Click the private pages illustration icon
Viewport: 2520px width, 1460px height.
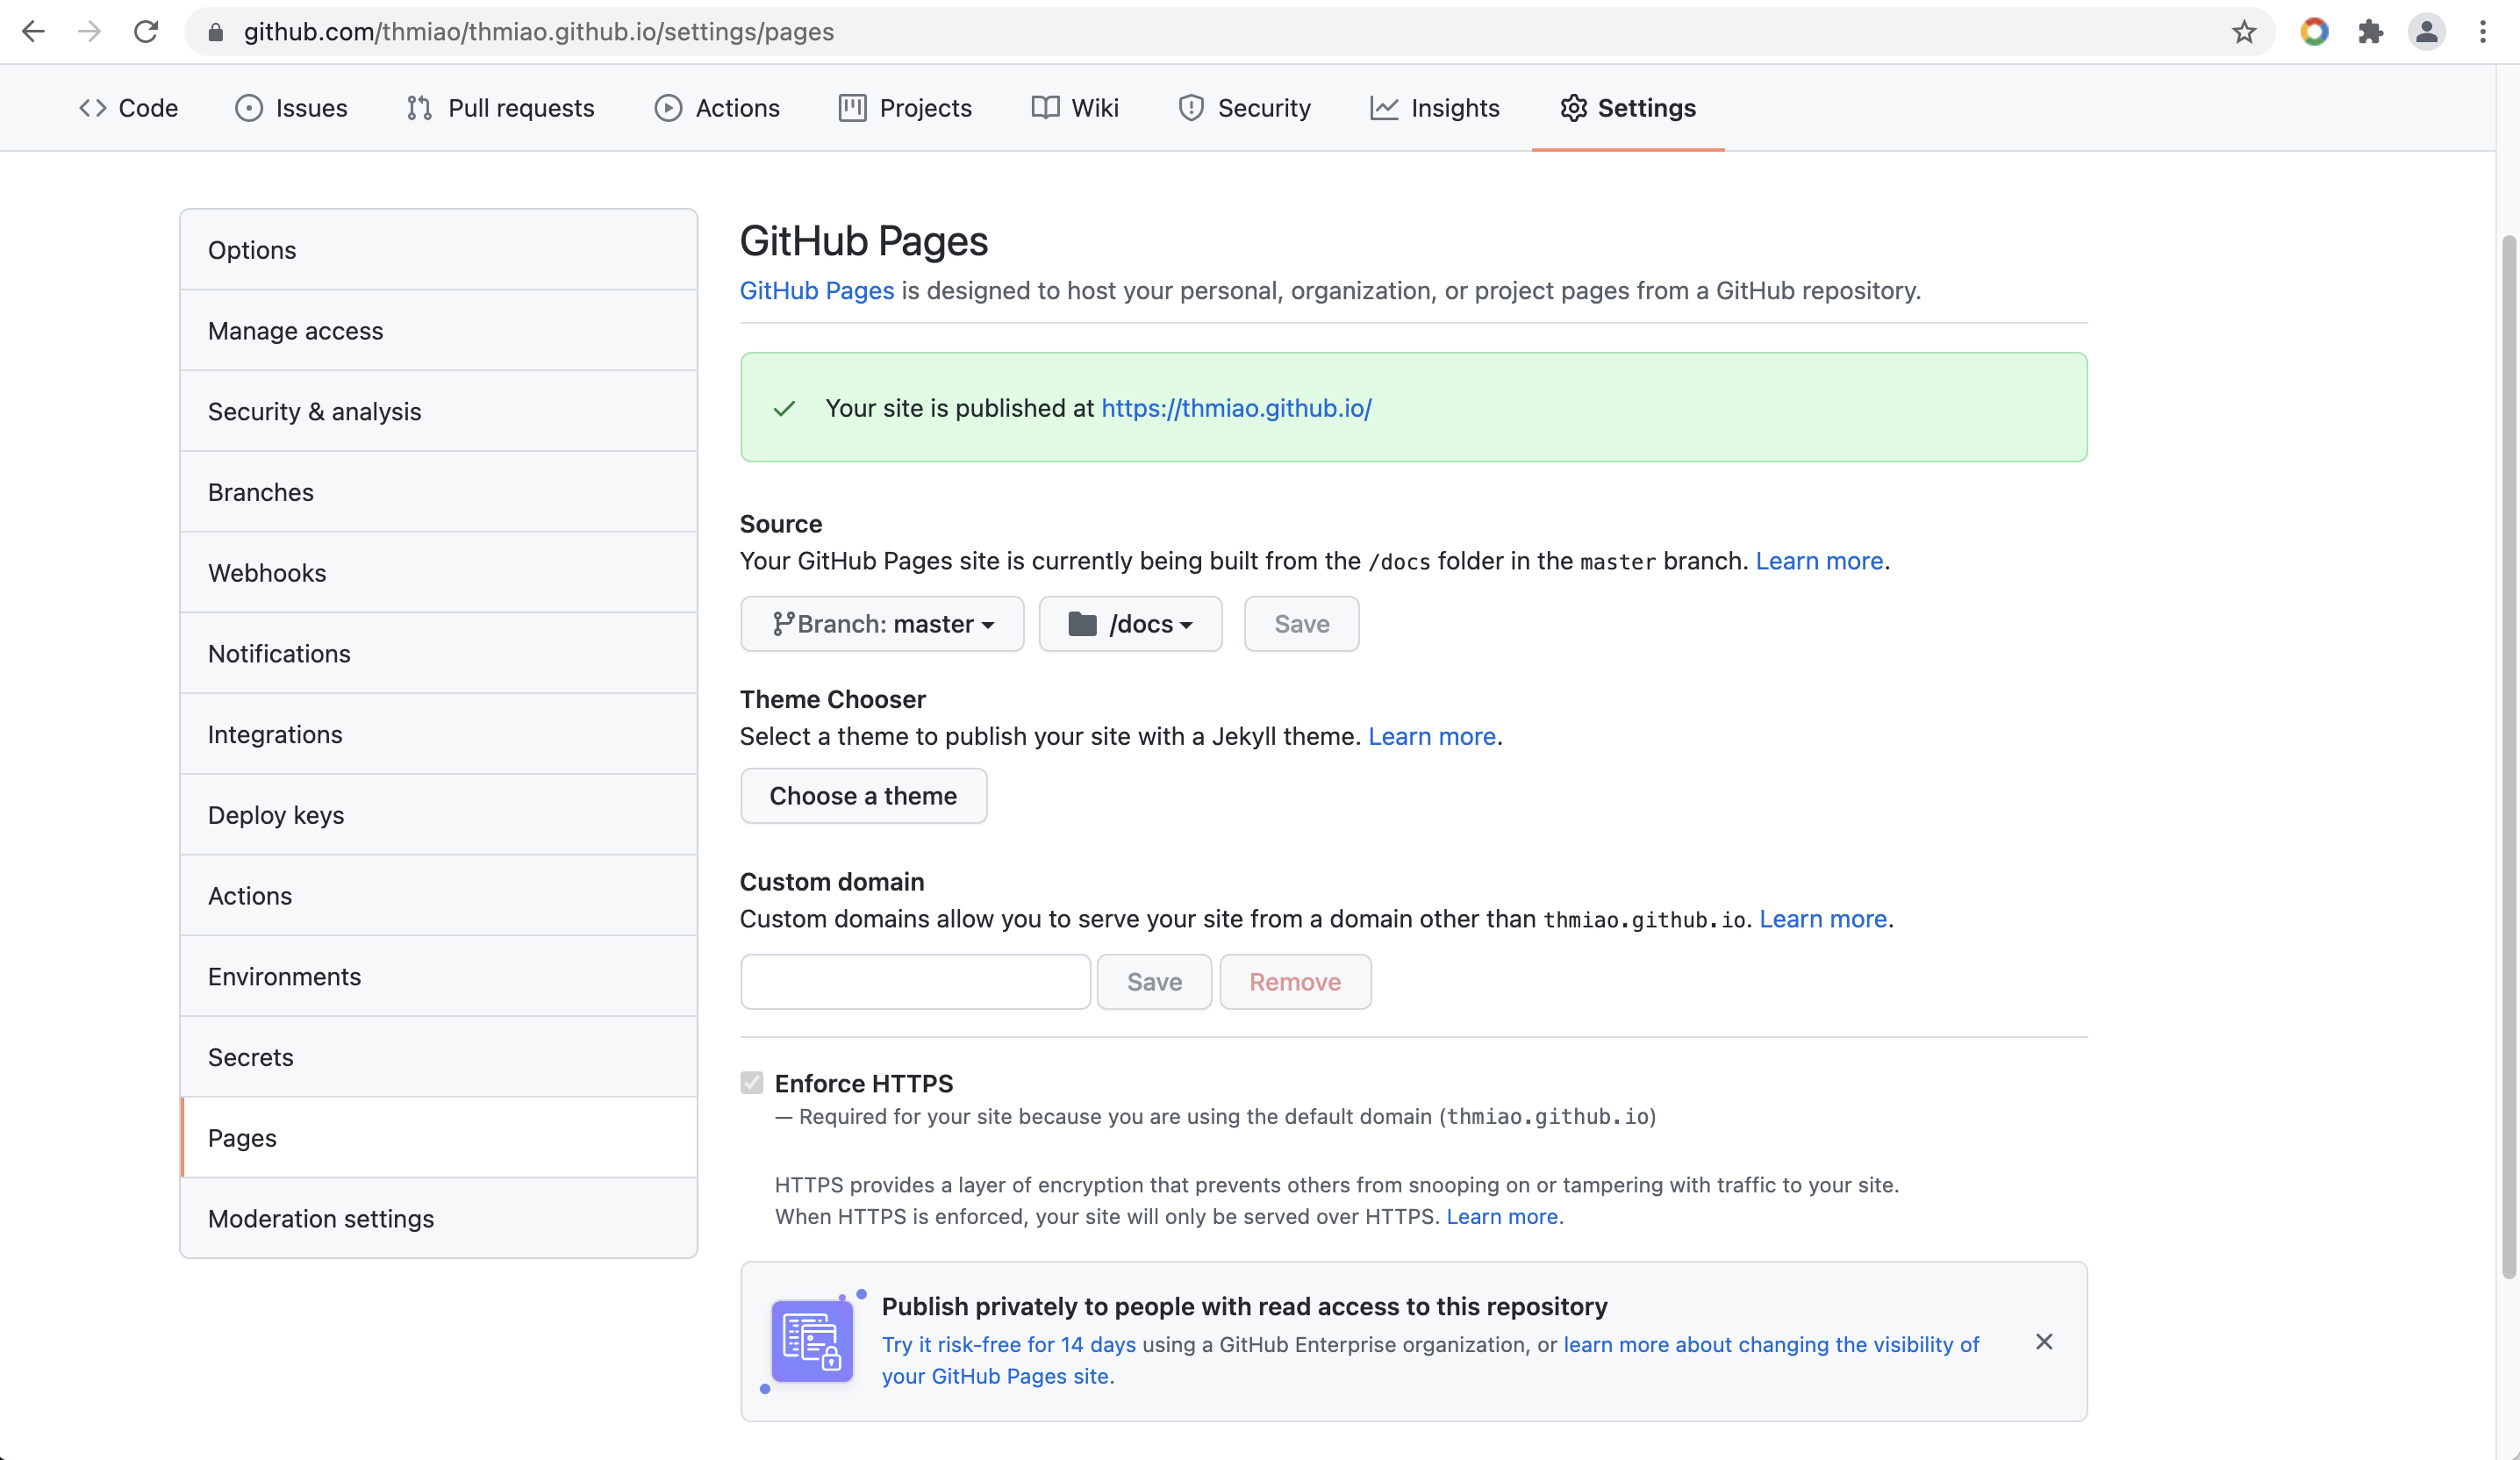coord(812,1341)
